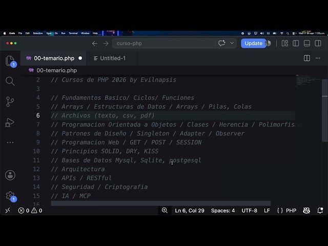Go forward with the right arrow
328x246 pixels.
(106, 43)
